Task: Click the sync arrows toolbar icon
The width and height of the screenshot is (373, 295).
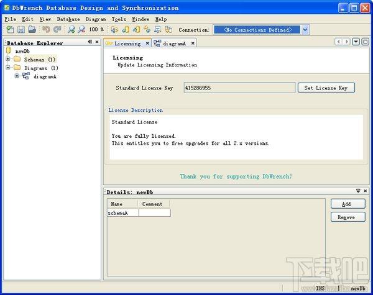Action: click(x=147, y=29)
